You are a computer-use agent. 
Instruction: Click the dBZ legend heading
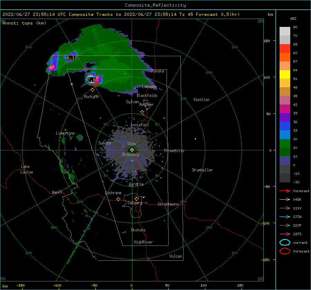[x=293, y=18]
